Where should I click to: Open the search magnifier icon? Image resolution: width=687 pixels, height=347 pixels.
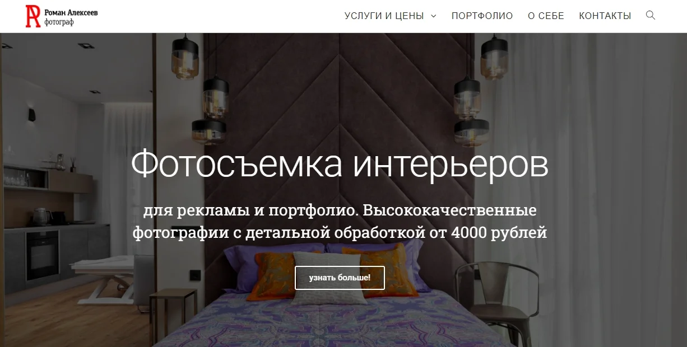tap(651, 15)
